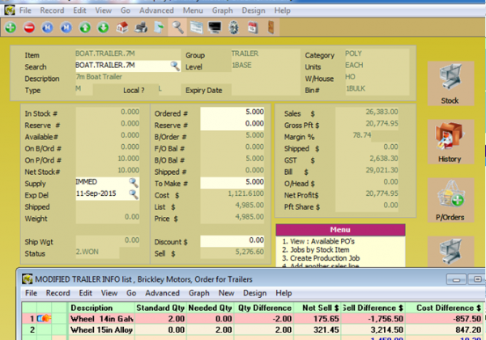Click the Sell Difference cell showing -1,756.50

pos(373,319)
